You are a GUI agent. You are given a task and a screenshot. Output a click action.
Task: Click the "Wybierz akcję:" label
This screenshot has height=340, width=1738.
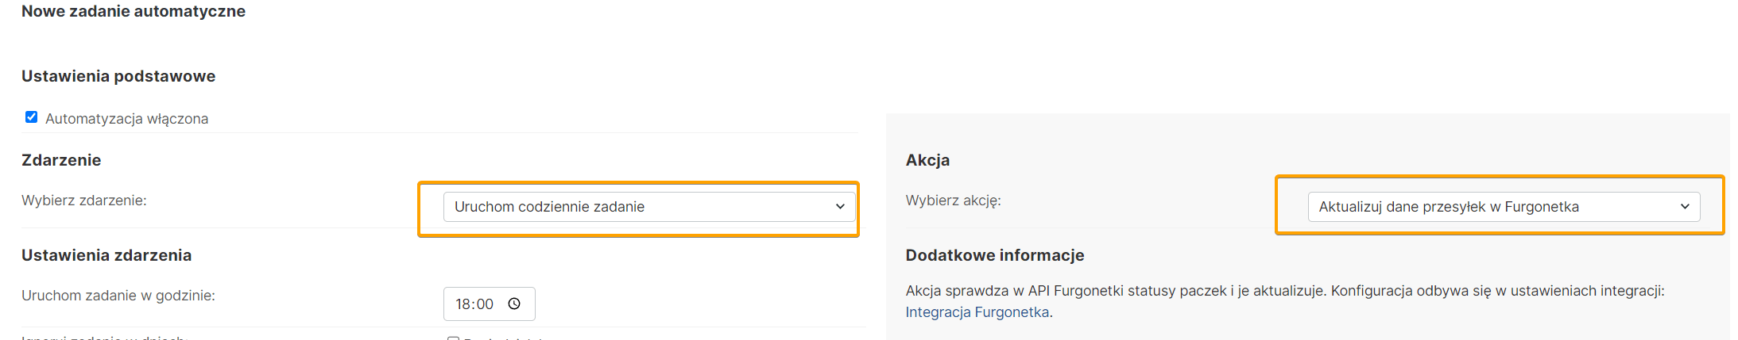pyautogui.click(x=953, y=201)
